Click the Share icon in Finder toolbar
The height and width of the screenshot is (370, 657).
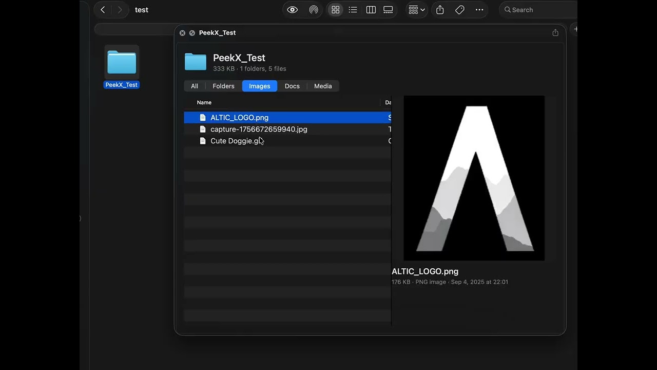coord(440,10)
